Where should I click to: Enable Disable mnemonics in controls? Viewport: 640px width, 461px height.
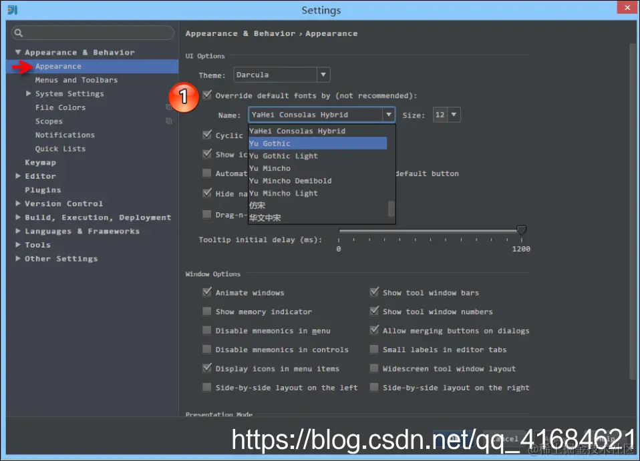tap(207, 350)
